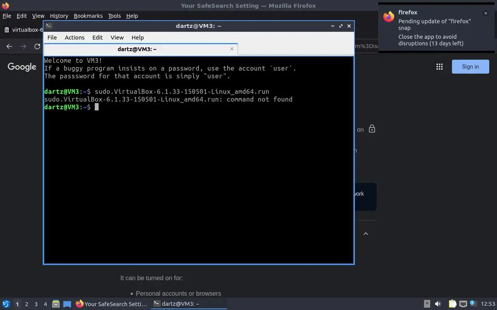
Task: Open removable media eject tray icon
Action: [427, 304]
